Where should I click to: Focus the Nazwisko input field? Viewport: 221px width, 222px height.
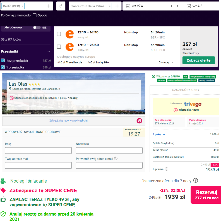pyautogui.click(x=109, y=150)
